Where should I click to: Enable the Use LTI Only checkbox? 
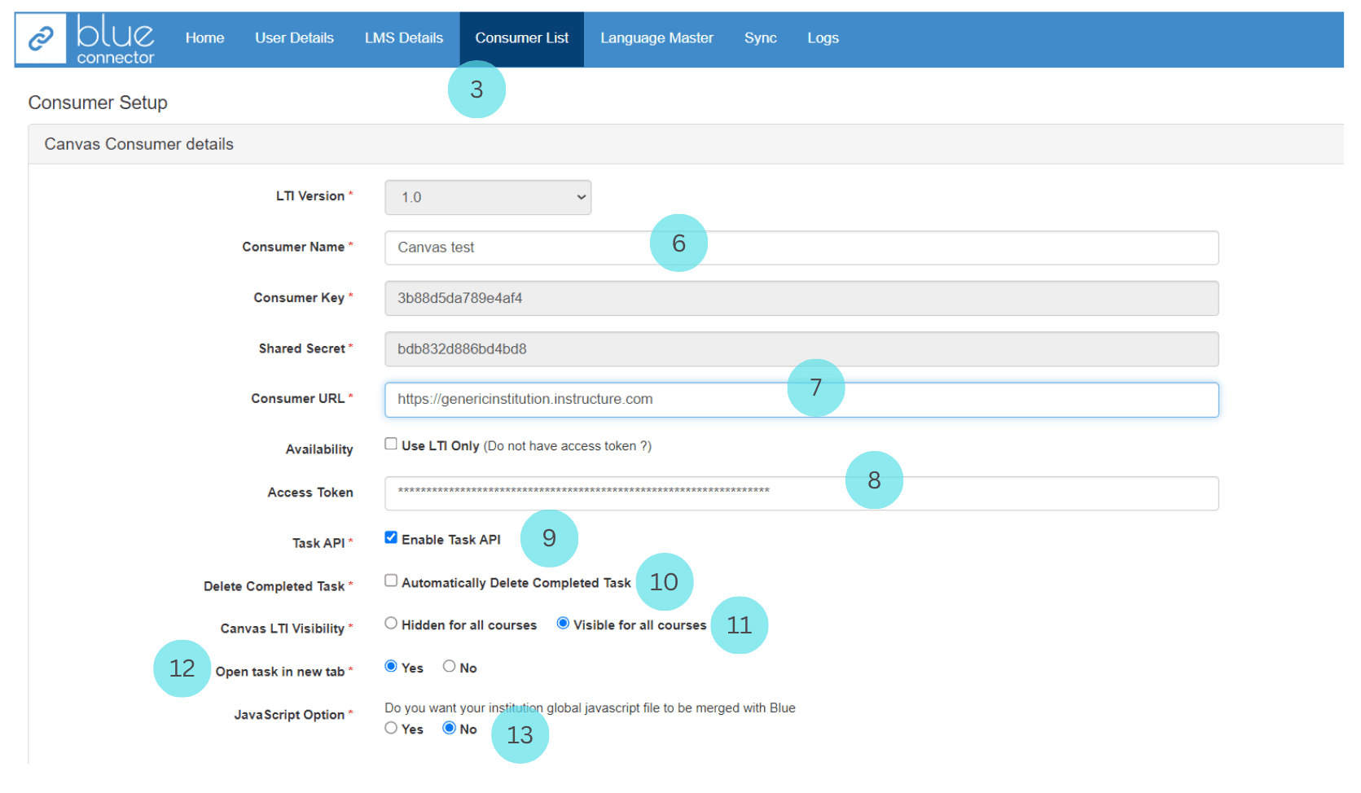391,444
